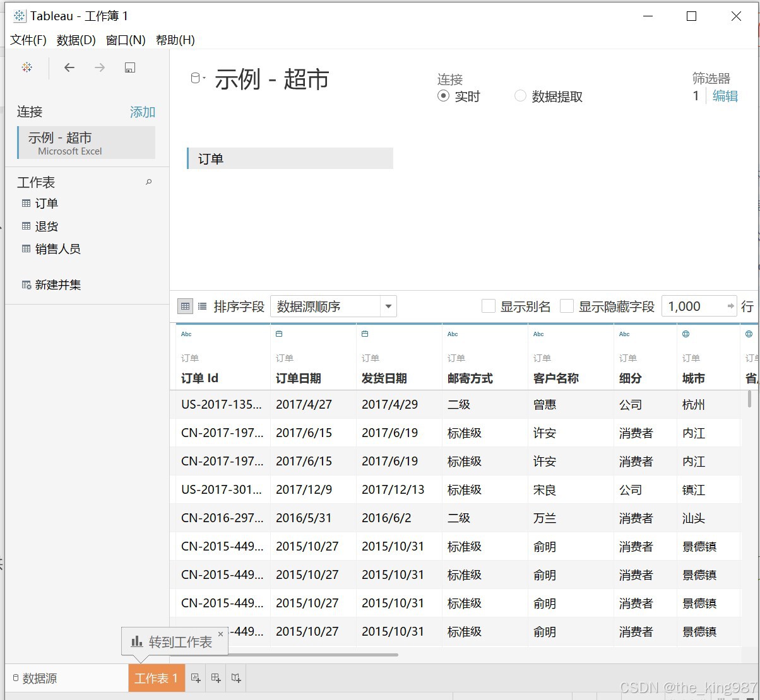Image resolution: width=760 pixels, height=700 pixels.
Task: Select the 实时 live connection radio
Action: (443, 96)
